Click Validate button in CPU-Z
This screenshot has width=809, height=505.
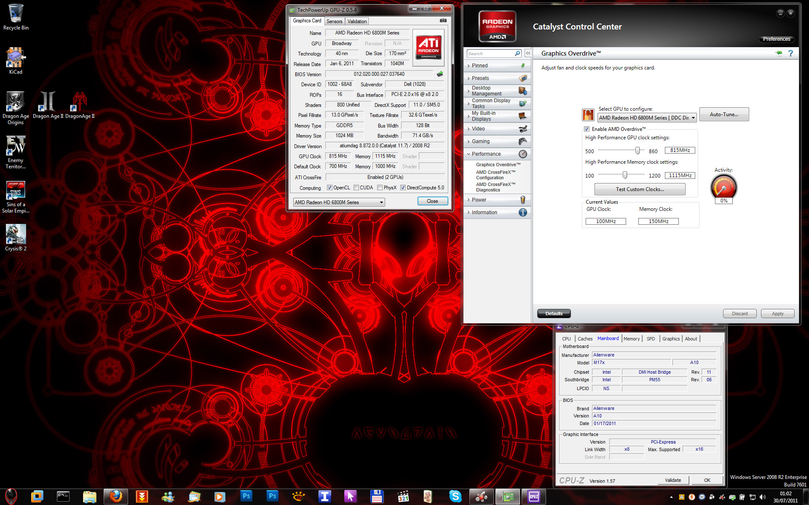[673, 480]
